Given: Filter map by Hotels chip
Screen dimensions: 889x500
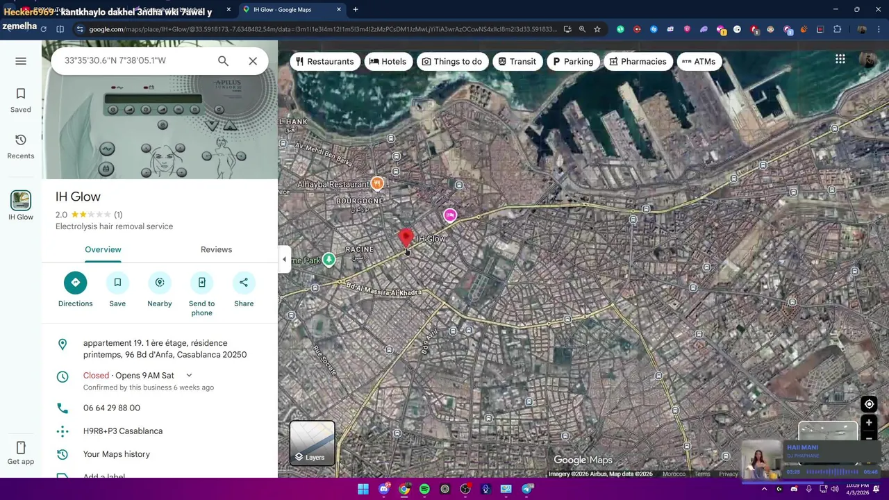Looking at the screenshot, I should pos(388,61).
